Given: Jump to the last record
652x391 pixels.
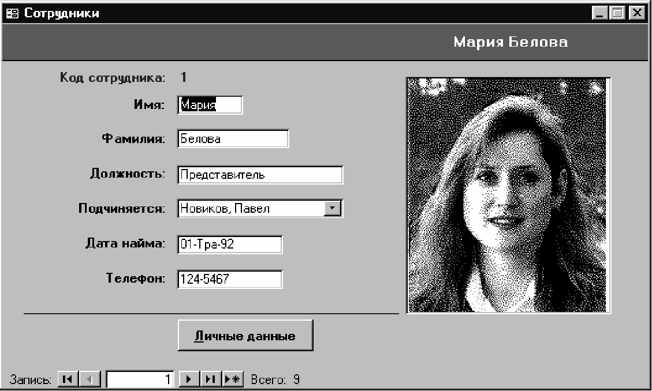Looking at the screenshot, I should [x=211, y=379].
